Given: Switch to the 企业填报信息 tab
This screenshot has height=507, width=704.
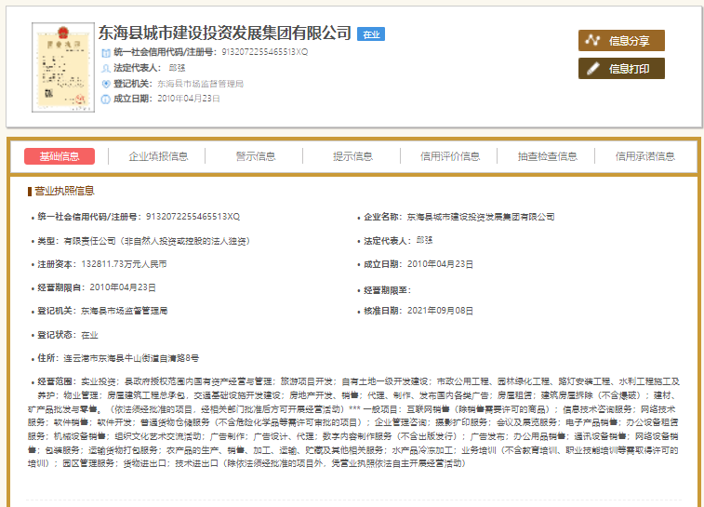Looking at the screenshot, I should click(158, 156).
